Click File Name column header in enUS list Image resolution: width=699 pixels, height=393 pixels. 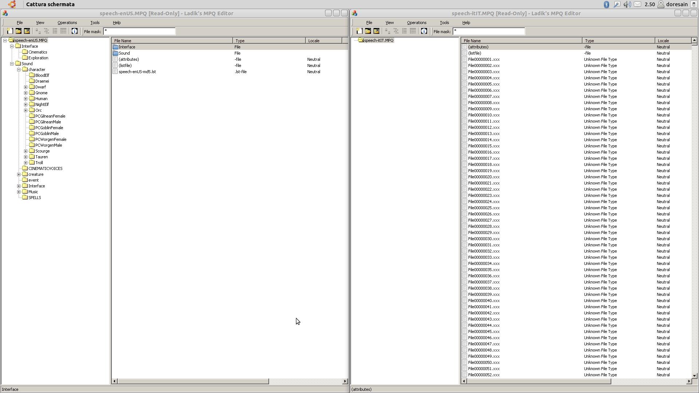(x=172, y=41)
